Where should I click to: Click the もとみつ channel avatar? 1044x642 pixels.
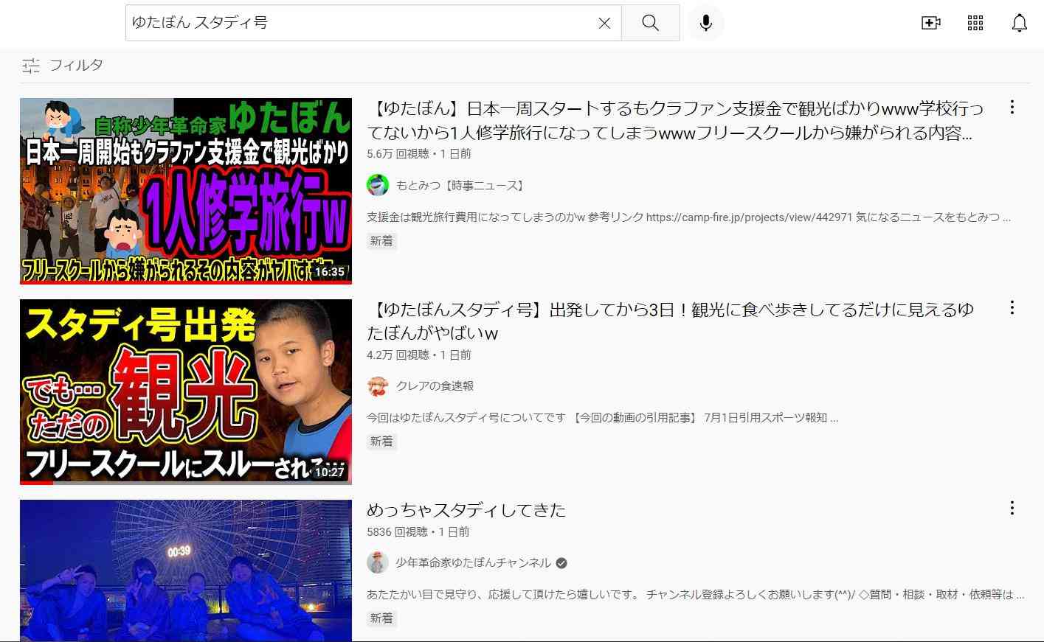pos(378,185)
